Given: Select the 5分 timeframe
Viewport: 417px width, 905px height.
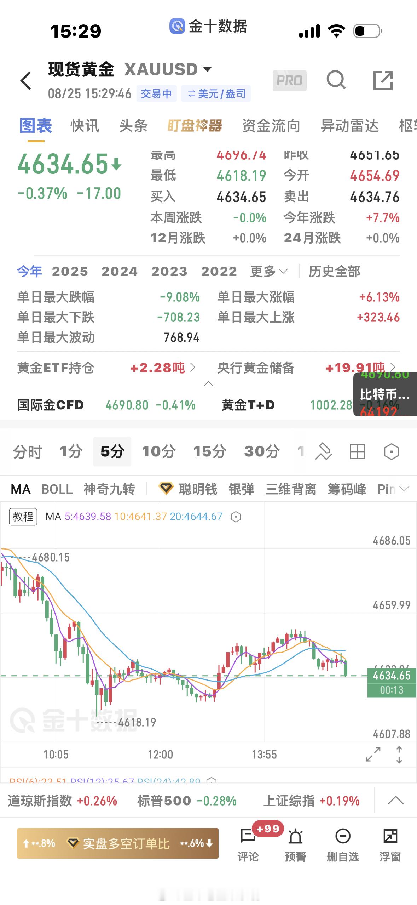Looking at the screenshot, I should click(112, 451).
